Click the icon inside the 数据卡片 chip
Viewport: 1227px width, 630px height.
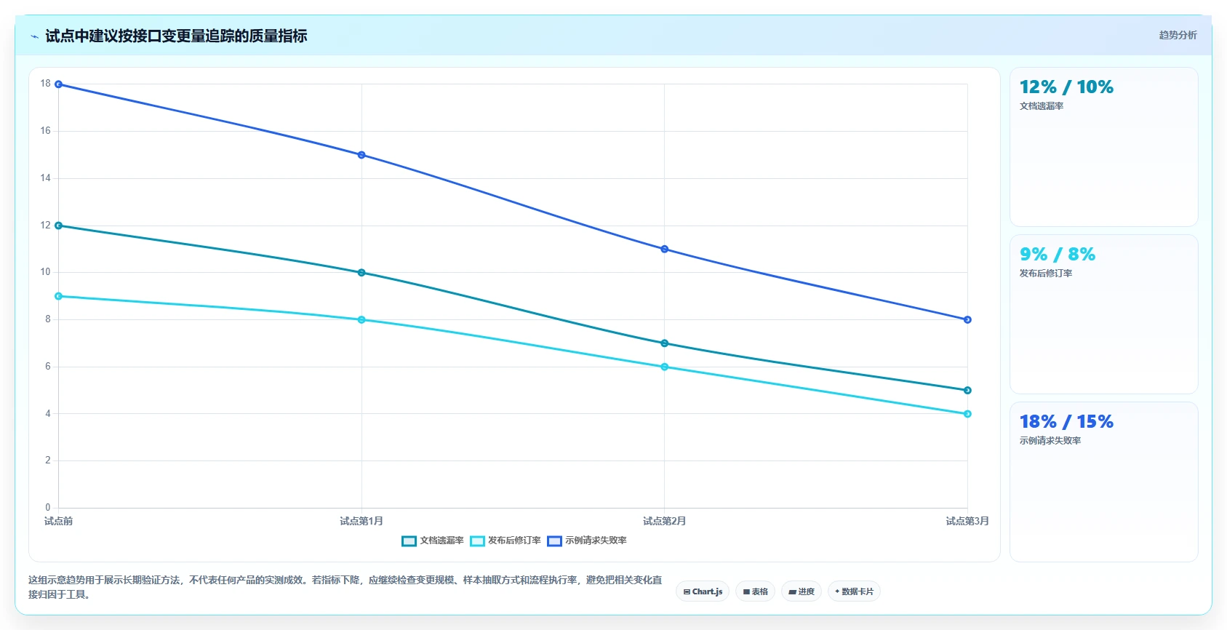pos(837,591)
